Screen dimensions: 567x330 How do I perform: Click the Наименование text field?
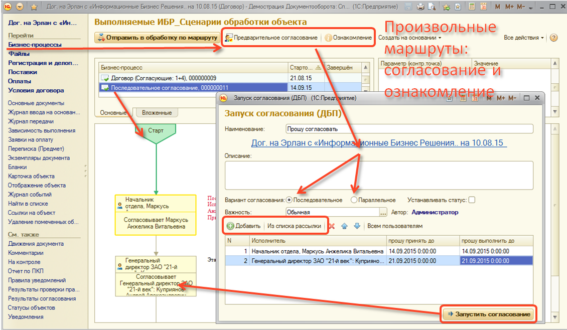click(409, 129)
